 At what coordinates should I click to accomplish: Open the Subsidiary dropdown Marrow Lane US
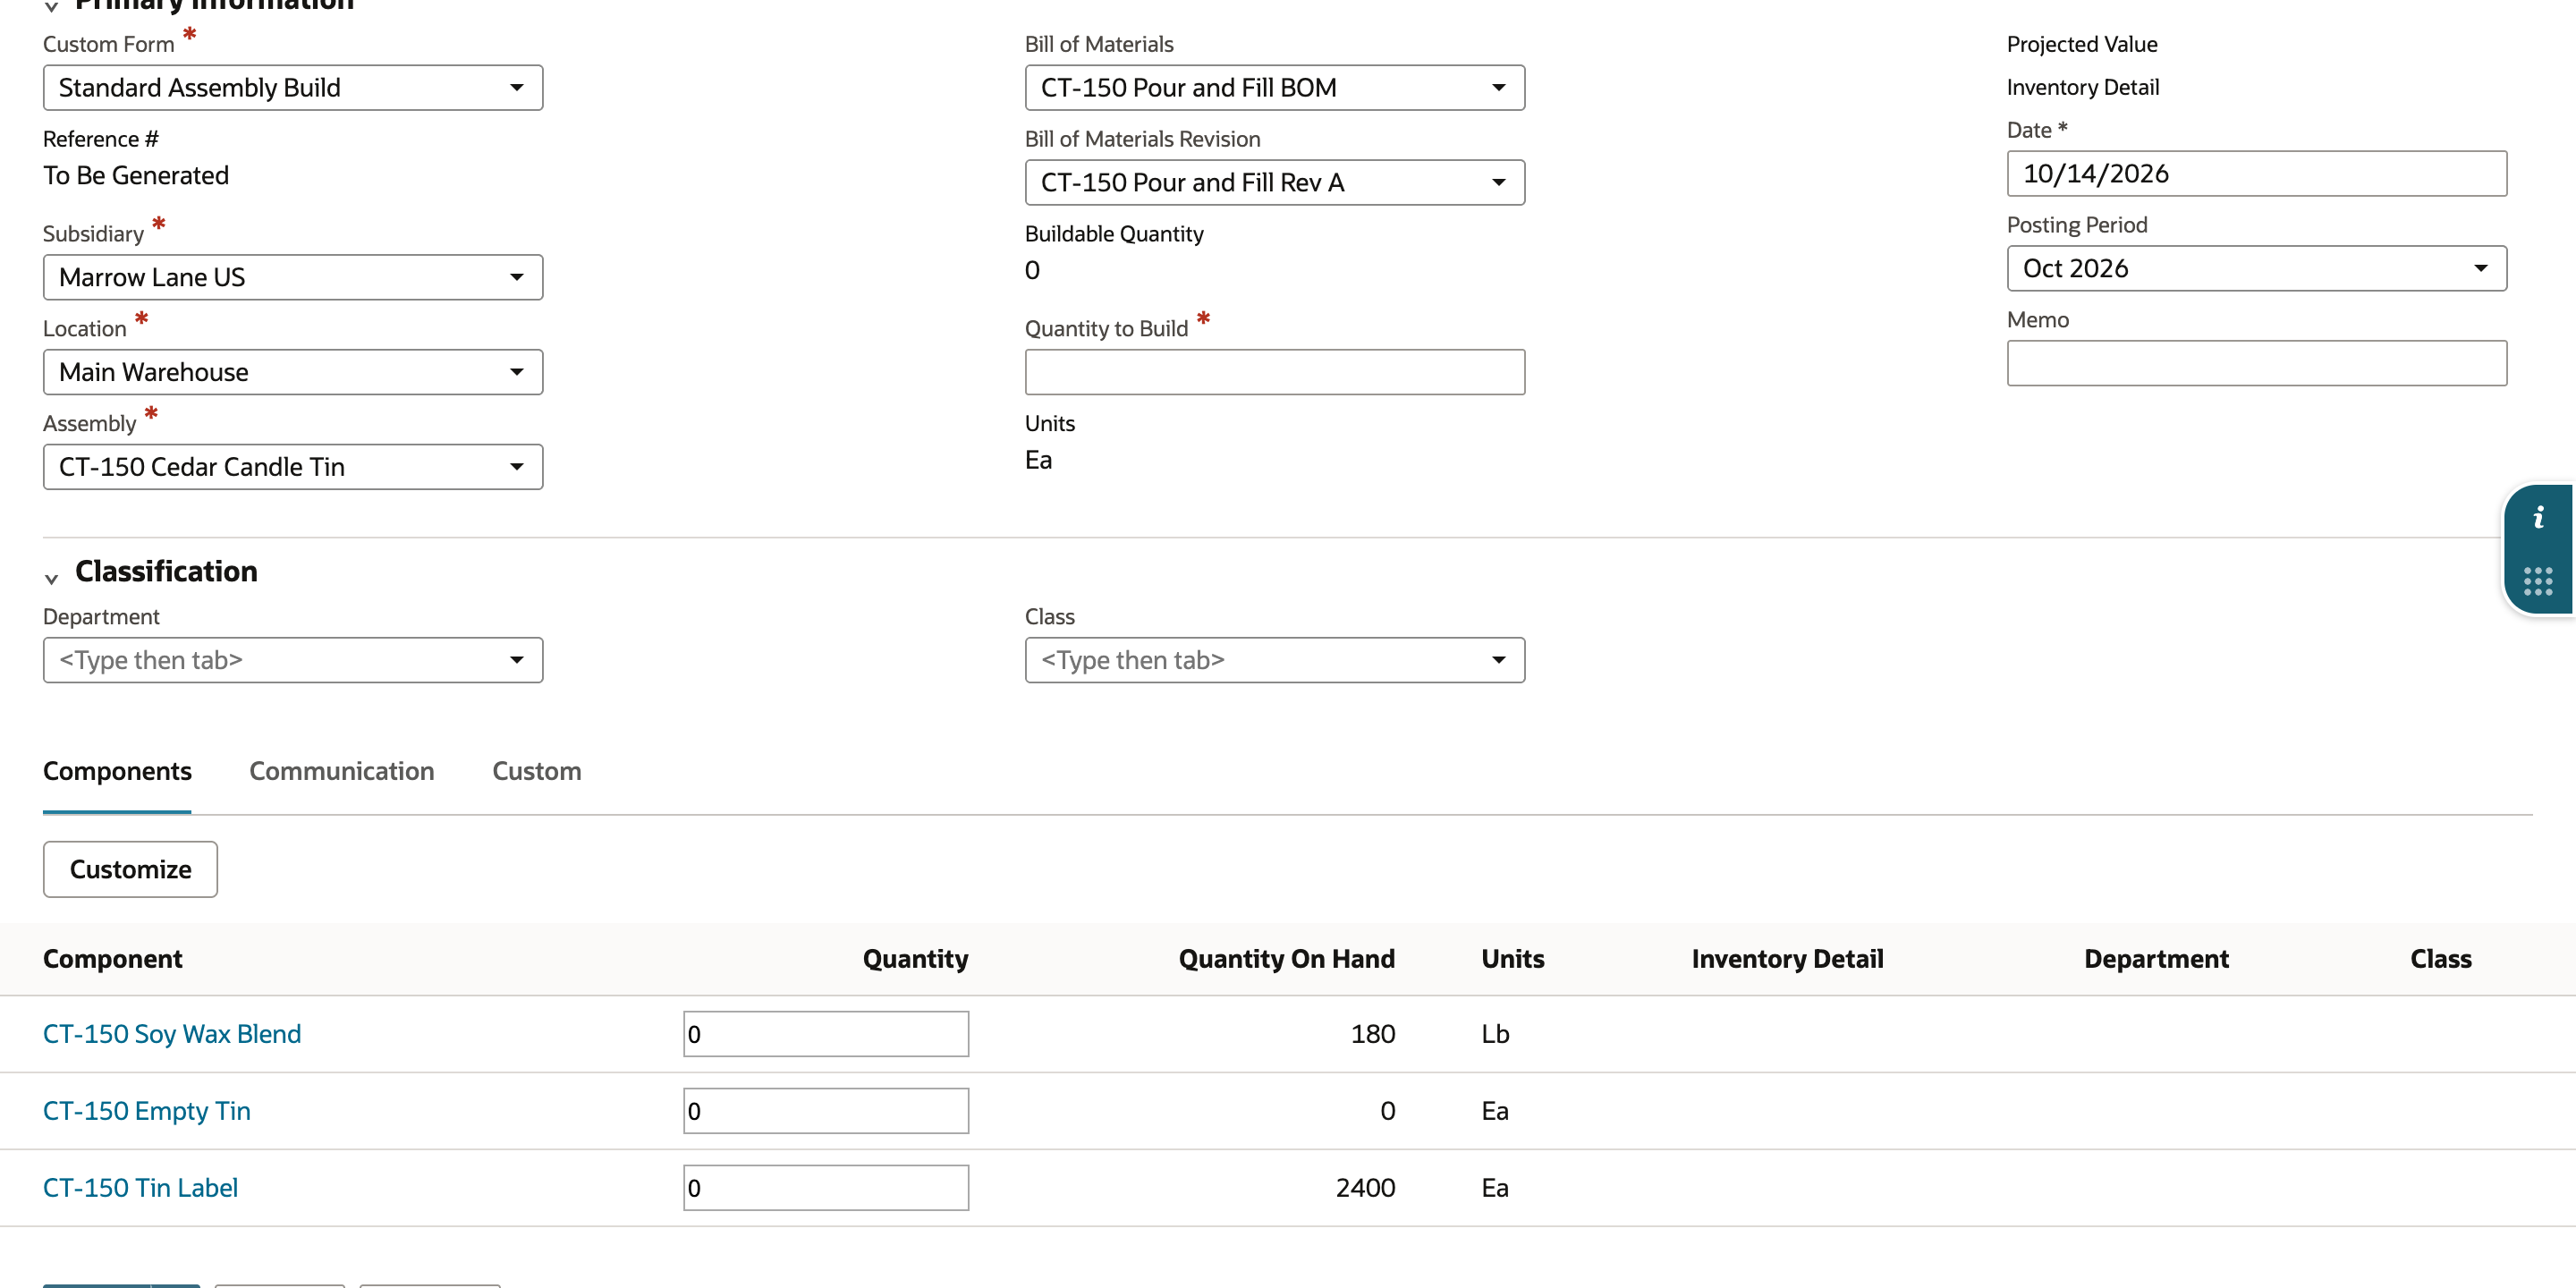[x=293, y=277]
